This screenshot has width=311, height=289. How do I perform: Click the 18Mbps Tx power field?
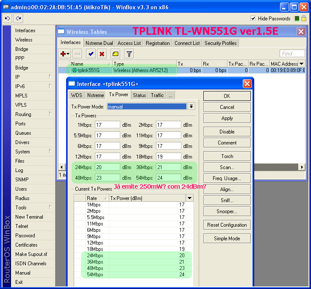(x=168, y=157)
